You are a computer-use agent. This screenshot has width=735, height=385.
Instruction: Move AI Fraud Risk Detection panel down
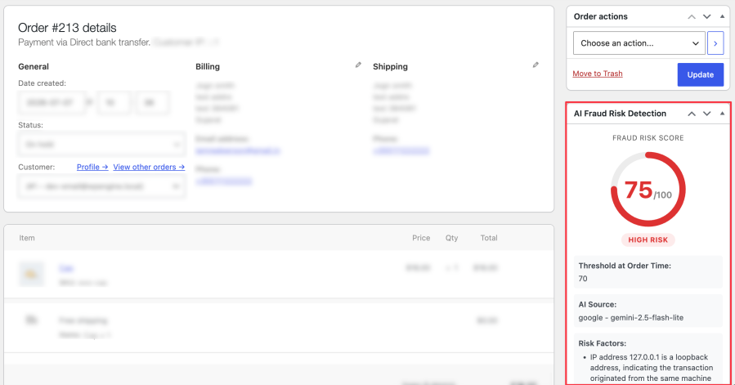(707, 114)
